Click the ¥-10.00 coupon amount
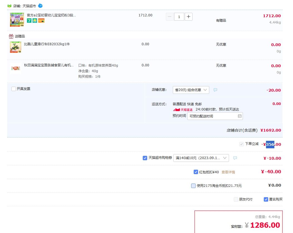Screen dimensions: 293x233 point(272,158)
